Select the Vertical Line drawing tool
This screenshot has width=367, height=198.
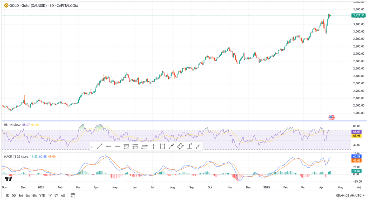pyautogui.click(x=153, y=146)
